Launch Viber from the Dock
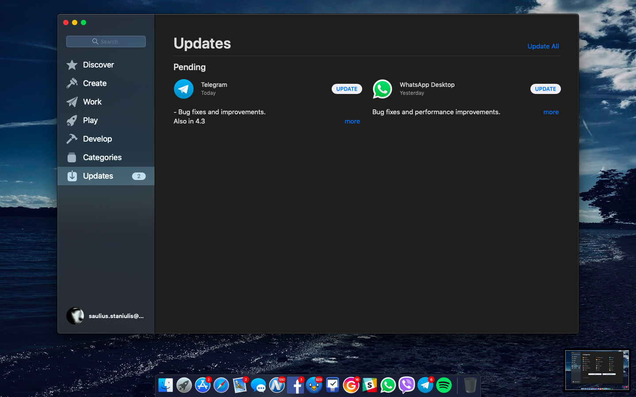 click(x=407, y=385)
